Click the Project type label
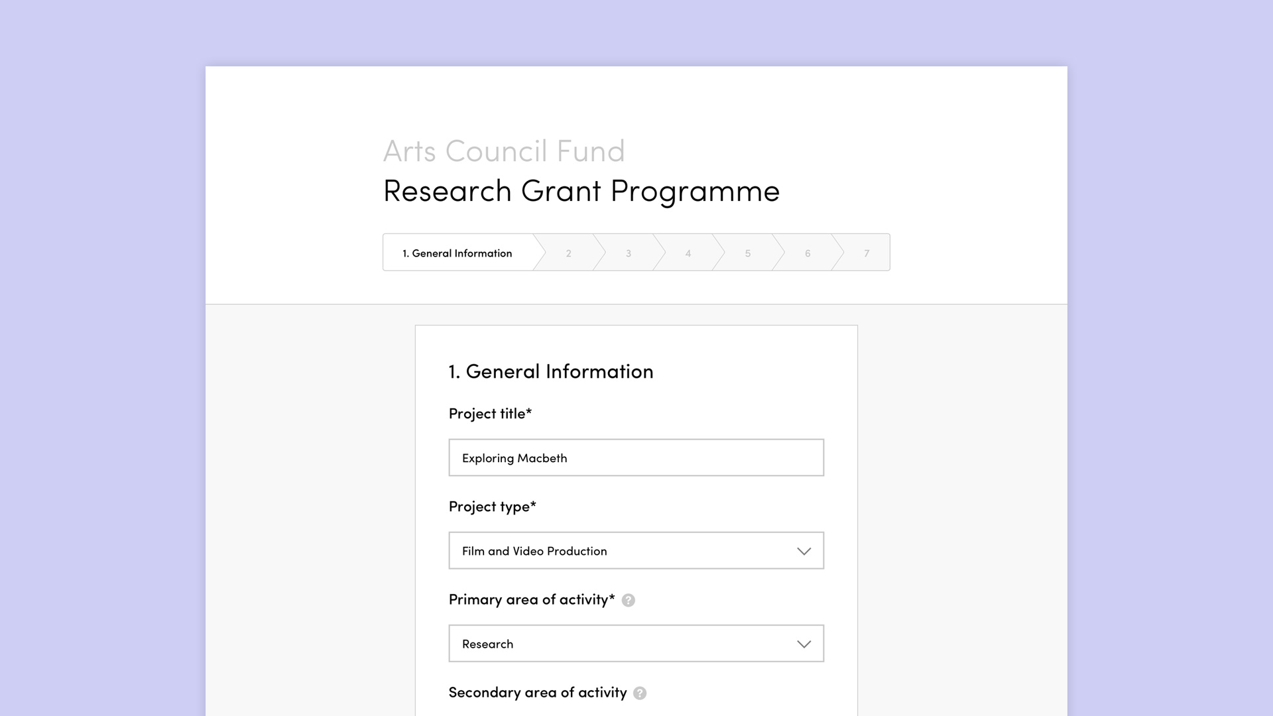Viewport: 1273px width, 716px height. coord(492,507)
